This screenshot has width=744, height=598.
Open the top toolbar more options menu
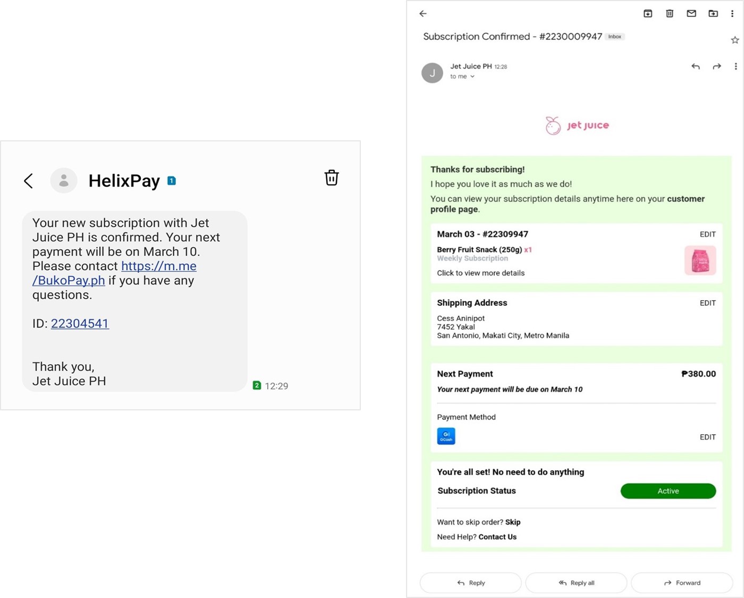732,13
